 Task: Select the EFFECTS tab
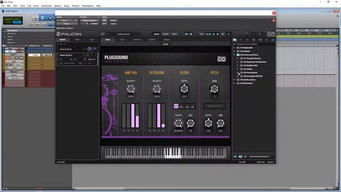point(137,40)
